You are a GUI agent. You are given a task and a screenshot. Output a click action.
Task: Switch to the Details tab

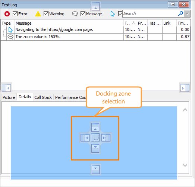coord(25,97)
